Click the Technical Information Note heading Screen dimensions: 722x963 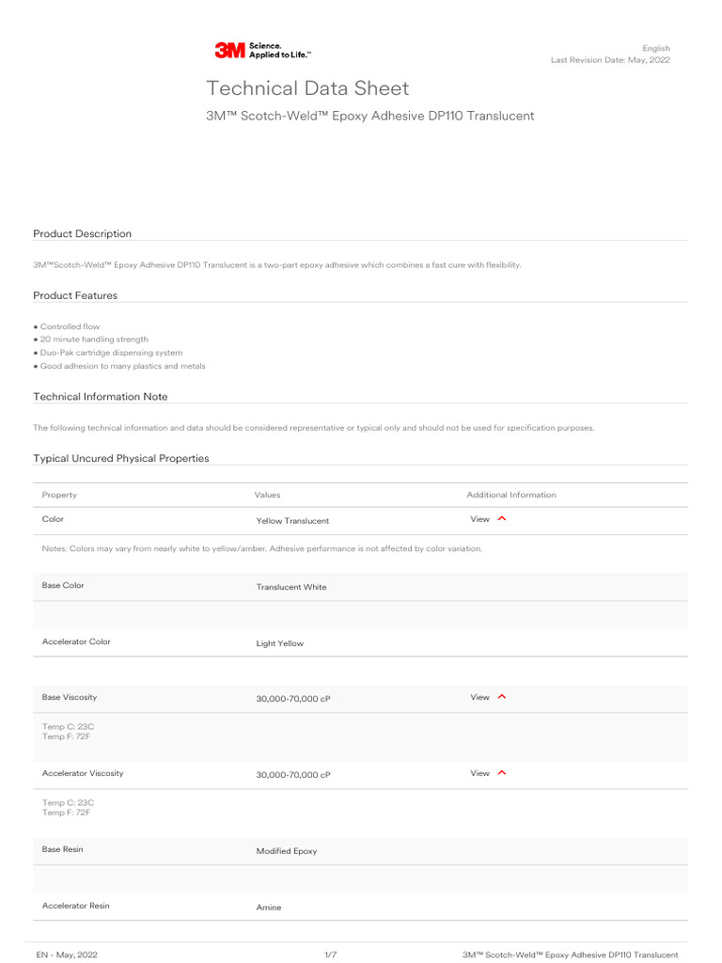[x=101, y=397]
